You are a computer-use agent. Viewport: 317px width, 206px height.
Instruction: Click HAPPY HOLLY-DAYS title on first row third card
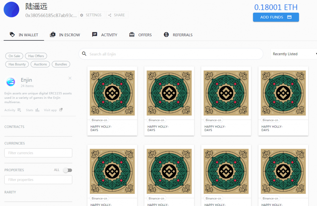point(215,128)
